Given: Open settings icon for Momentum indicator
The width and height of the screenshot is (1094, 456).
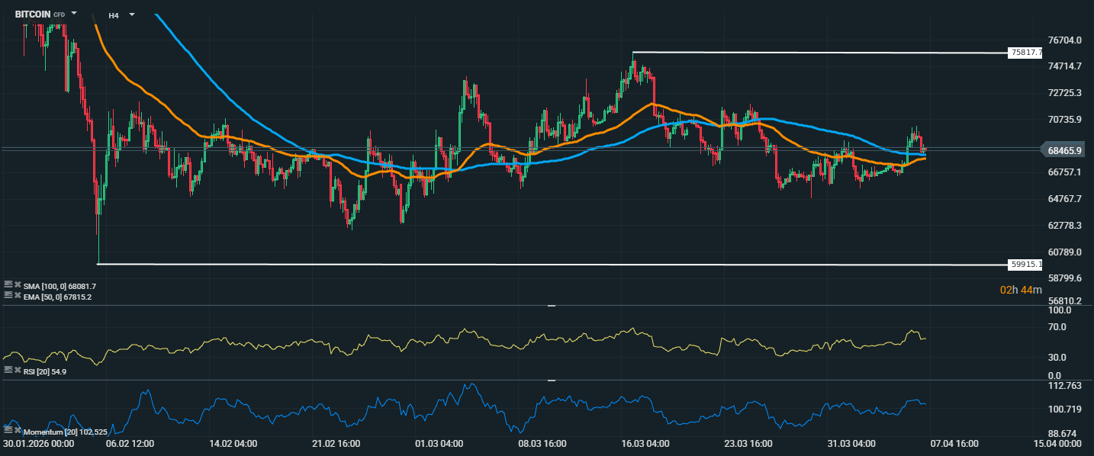Looking at the screenshot, I should [8, 432].
